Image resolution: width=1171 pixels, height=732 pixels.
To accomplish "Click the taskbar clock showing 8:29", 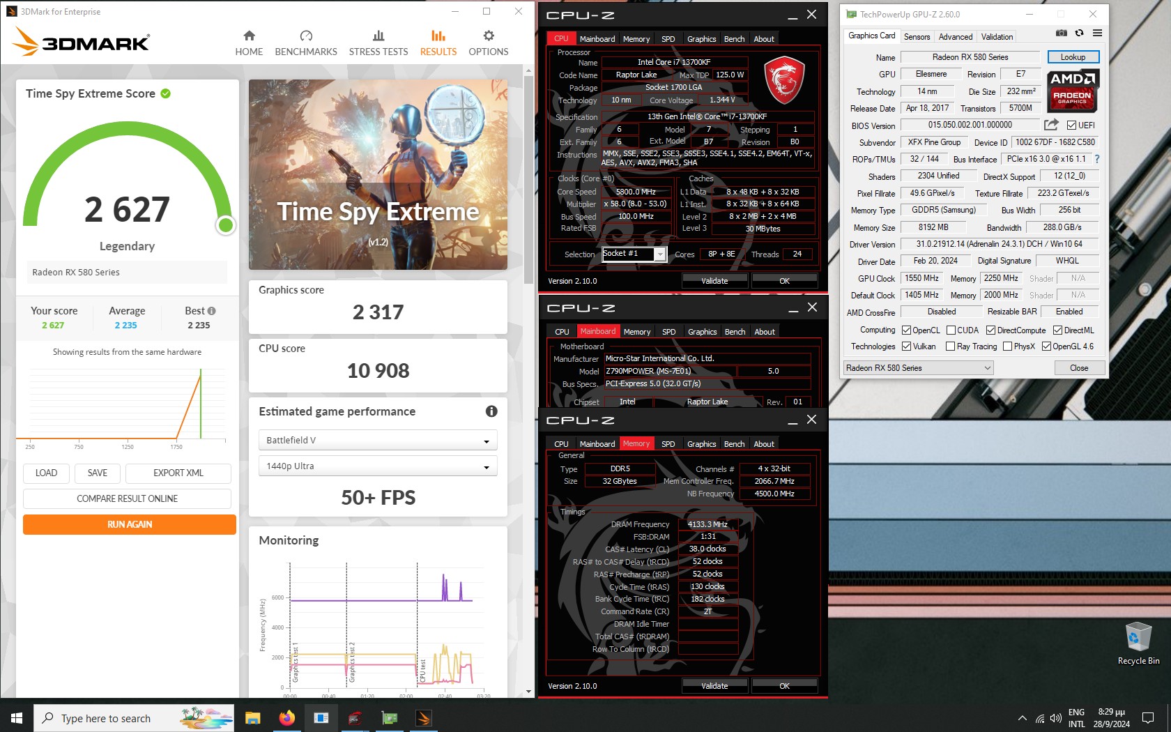I will [1111, 718].
